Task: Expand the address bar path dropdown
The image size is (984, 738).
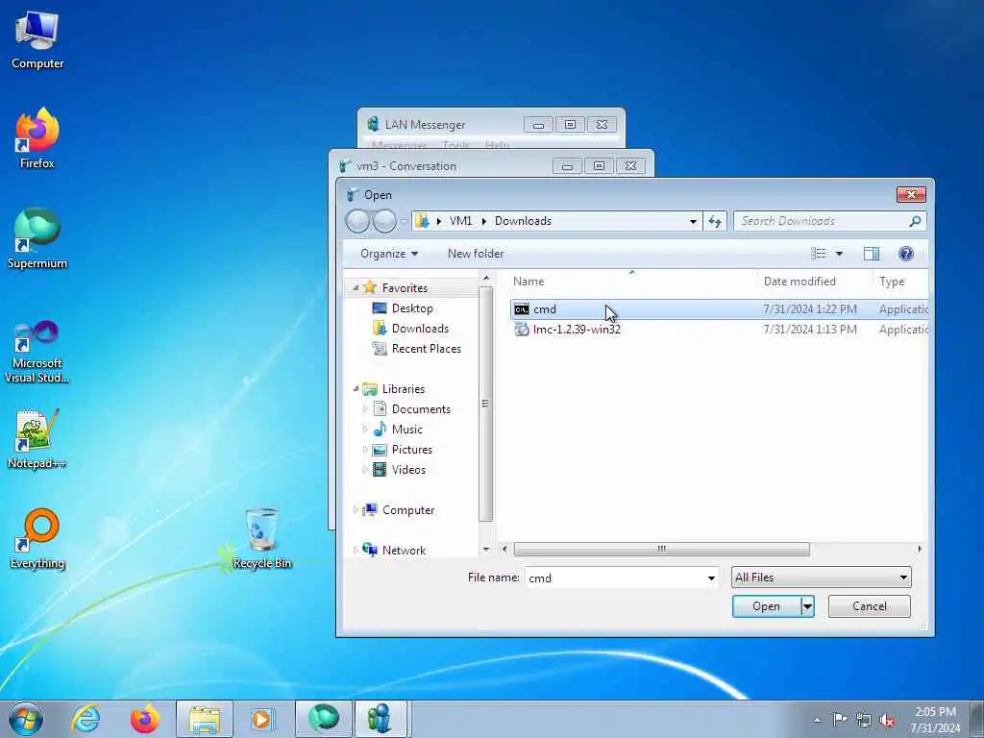Action: click(x=693, y=221)
